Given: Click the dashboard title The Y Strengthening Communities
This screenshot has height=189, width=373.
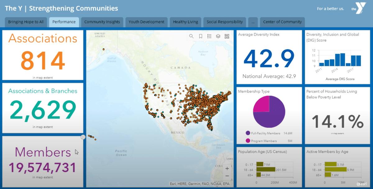Looking at the screenshot, I should 62,8.
